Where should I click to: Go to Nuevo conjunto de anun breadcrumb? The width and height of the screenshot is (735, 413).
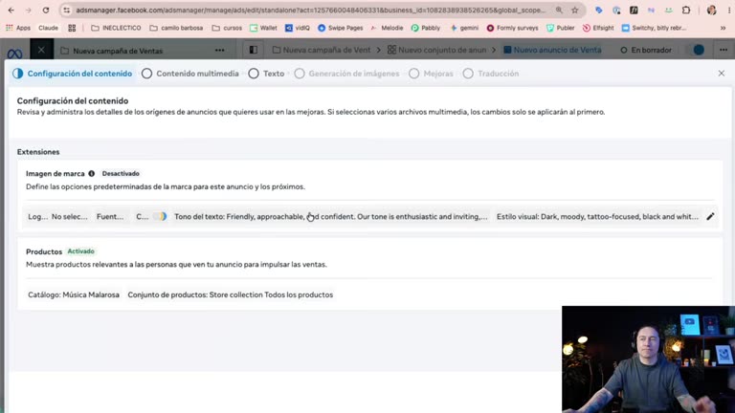tap(436, 50)
